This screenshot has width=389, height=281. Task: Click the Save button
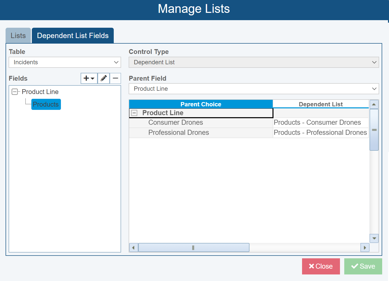pyautogui.click(x=363, y=266)
